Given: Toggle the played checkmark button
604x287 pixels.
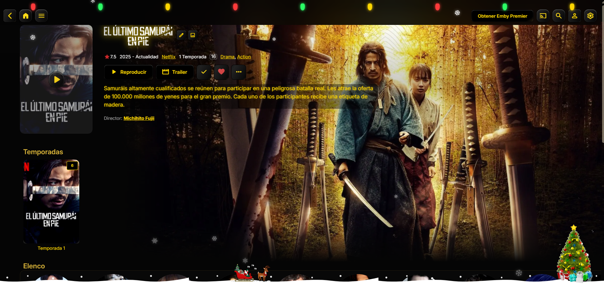Looking at the screenshot, I should (x=204, y=72).
